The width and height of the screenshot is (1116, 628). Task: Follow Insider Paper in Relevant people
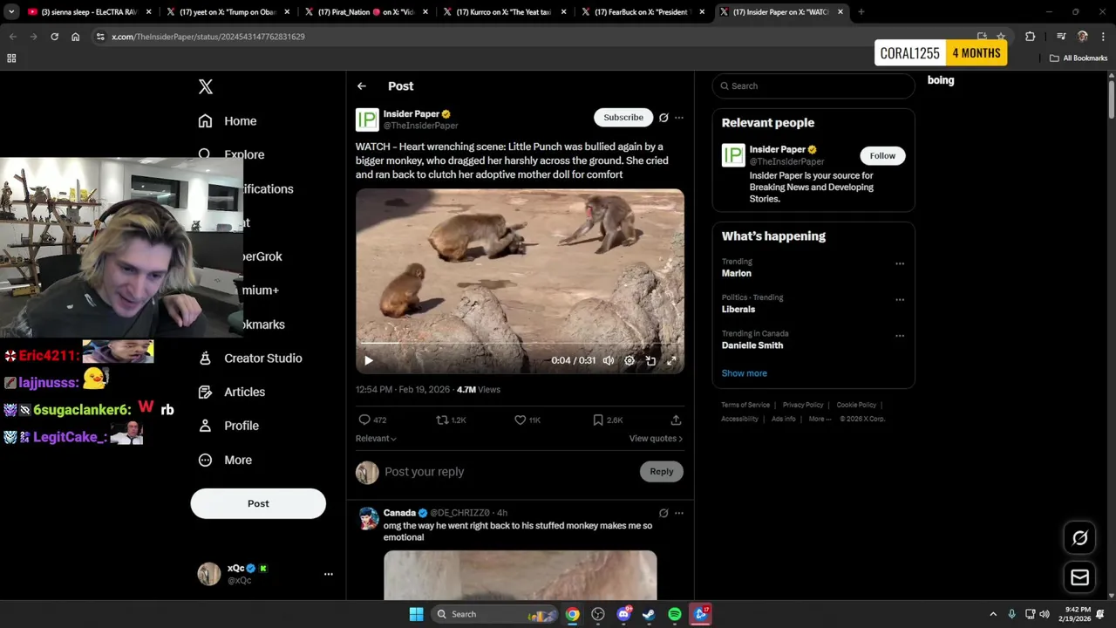click(x=882, y=156)
